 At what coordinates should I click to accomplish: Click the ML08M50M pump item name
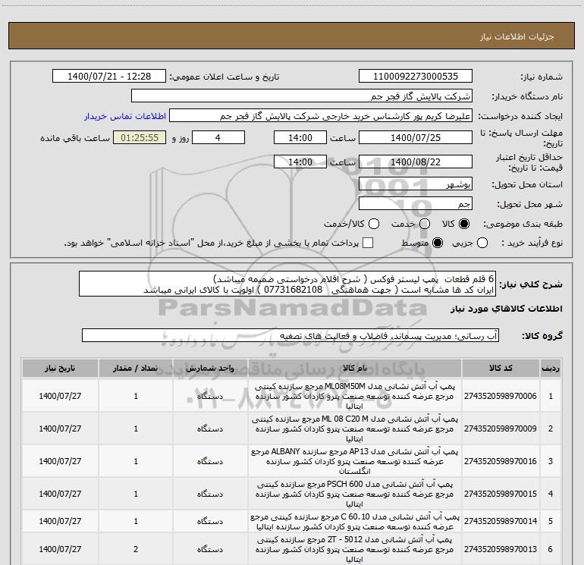pos(355,396)
